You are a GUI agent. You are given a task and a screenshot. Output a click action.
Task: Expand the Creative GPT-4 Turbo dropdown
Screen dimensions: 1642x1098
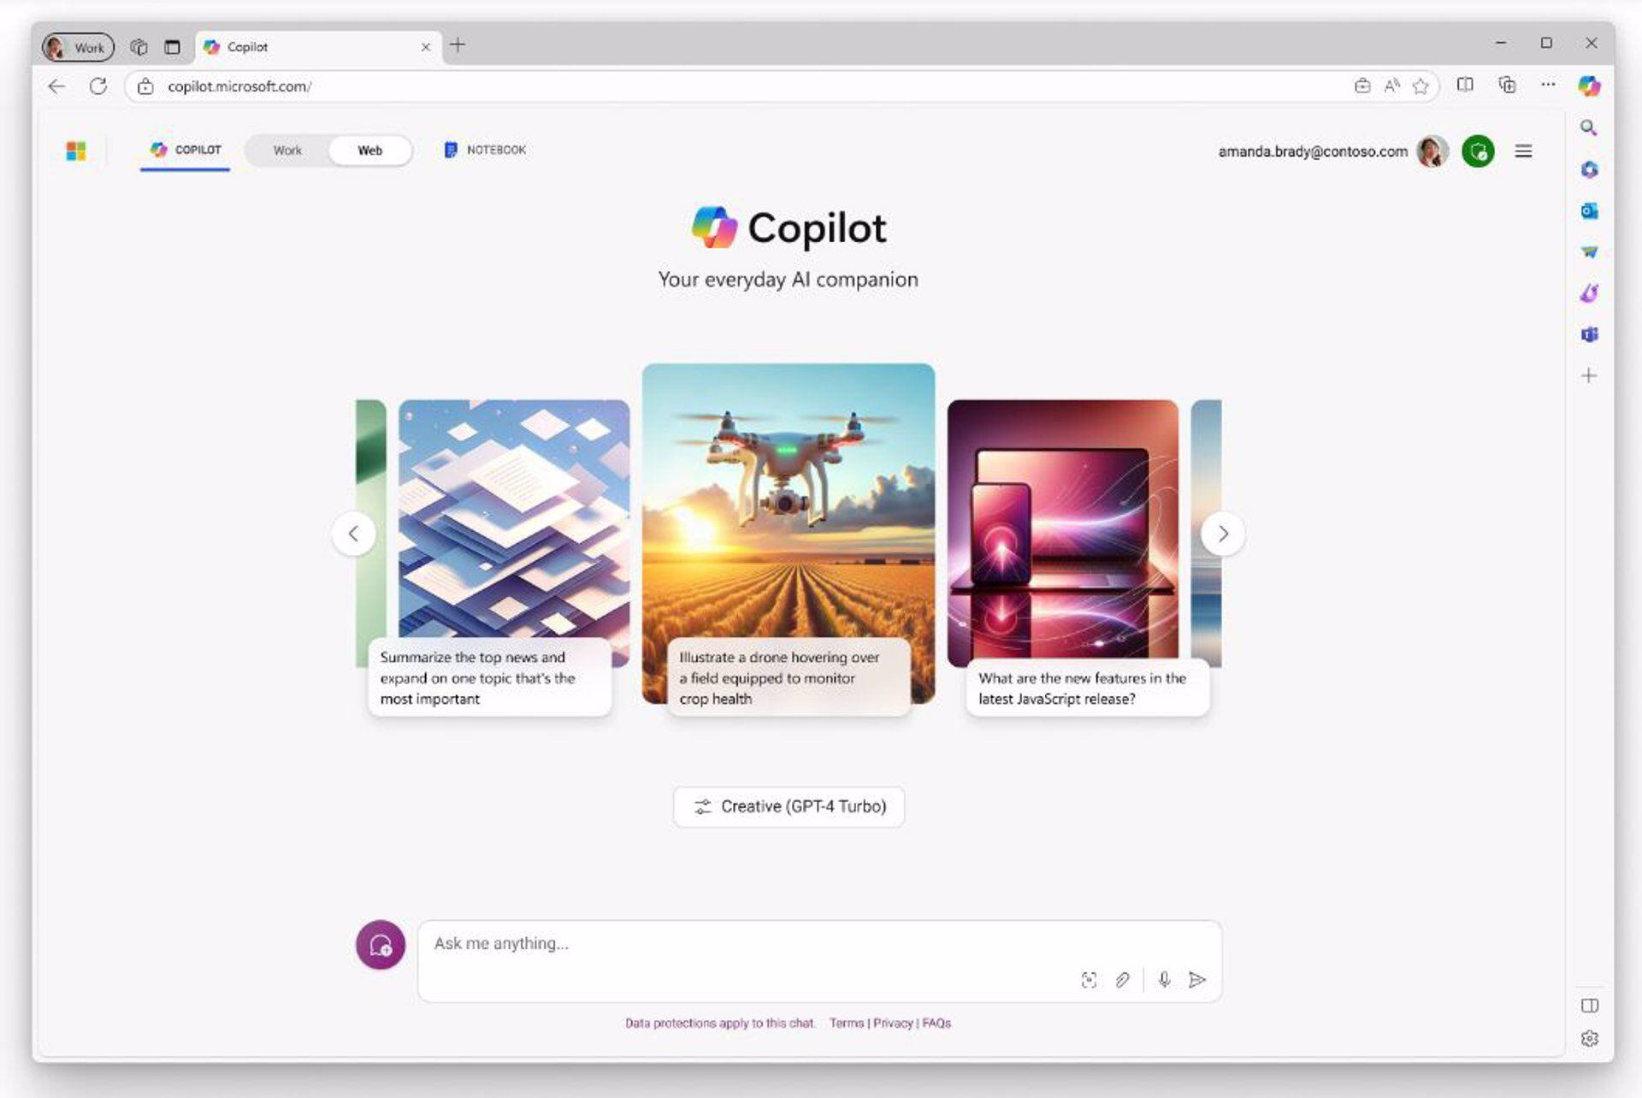[789, 806]
